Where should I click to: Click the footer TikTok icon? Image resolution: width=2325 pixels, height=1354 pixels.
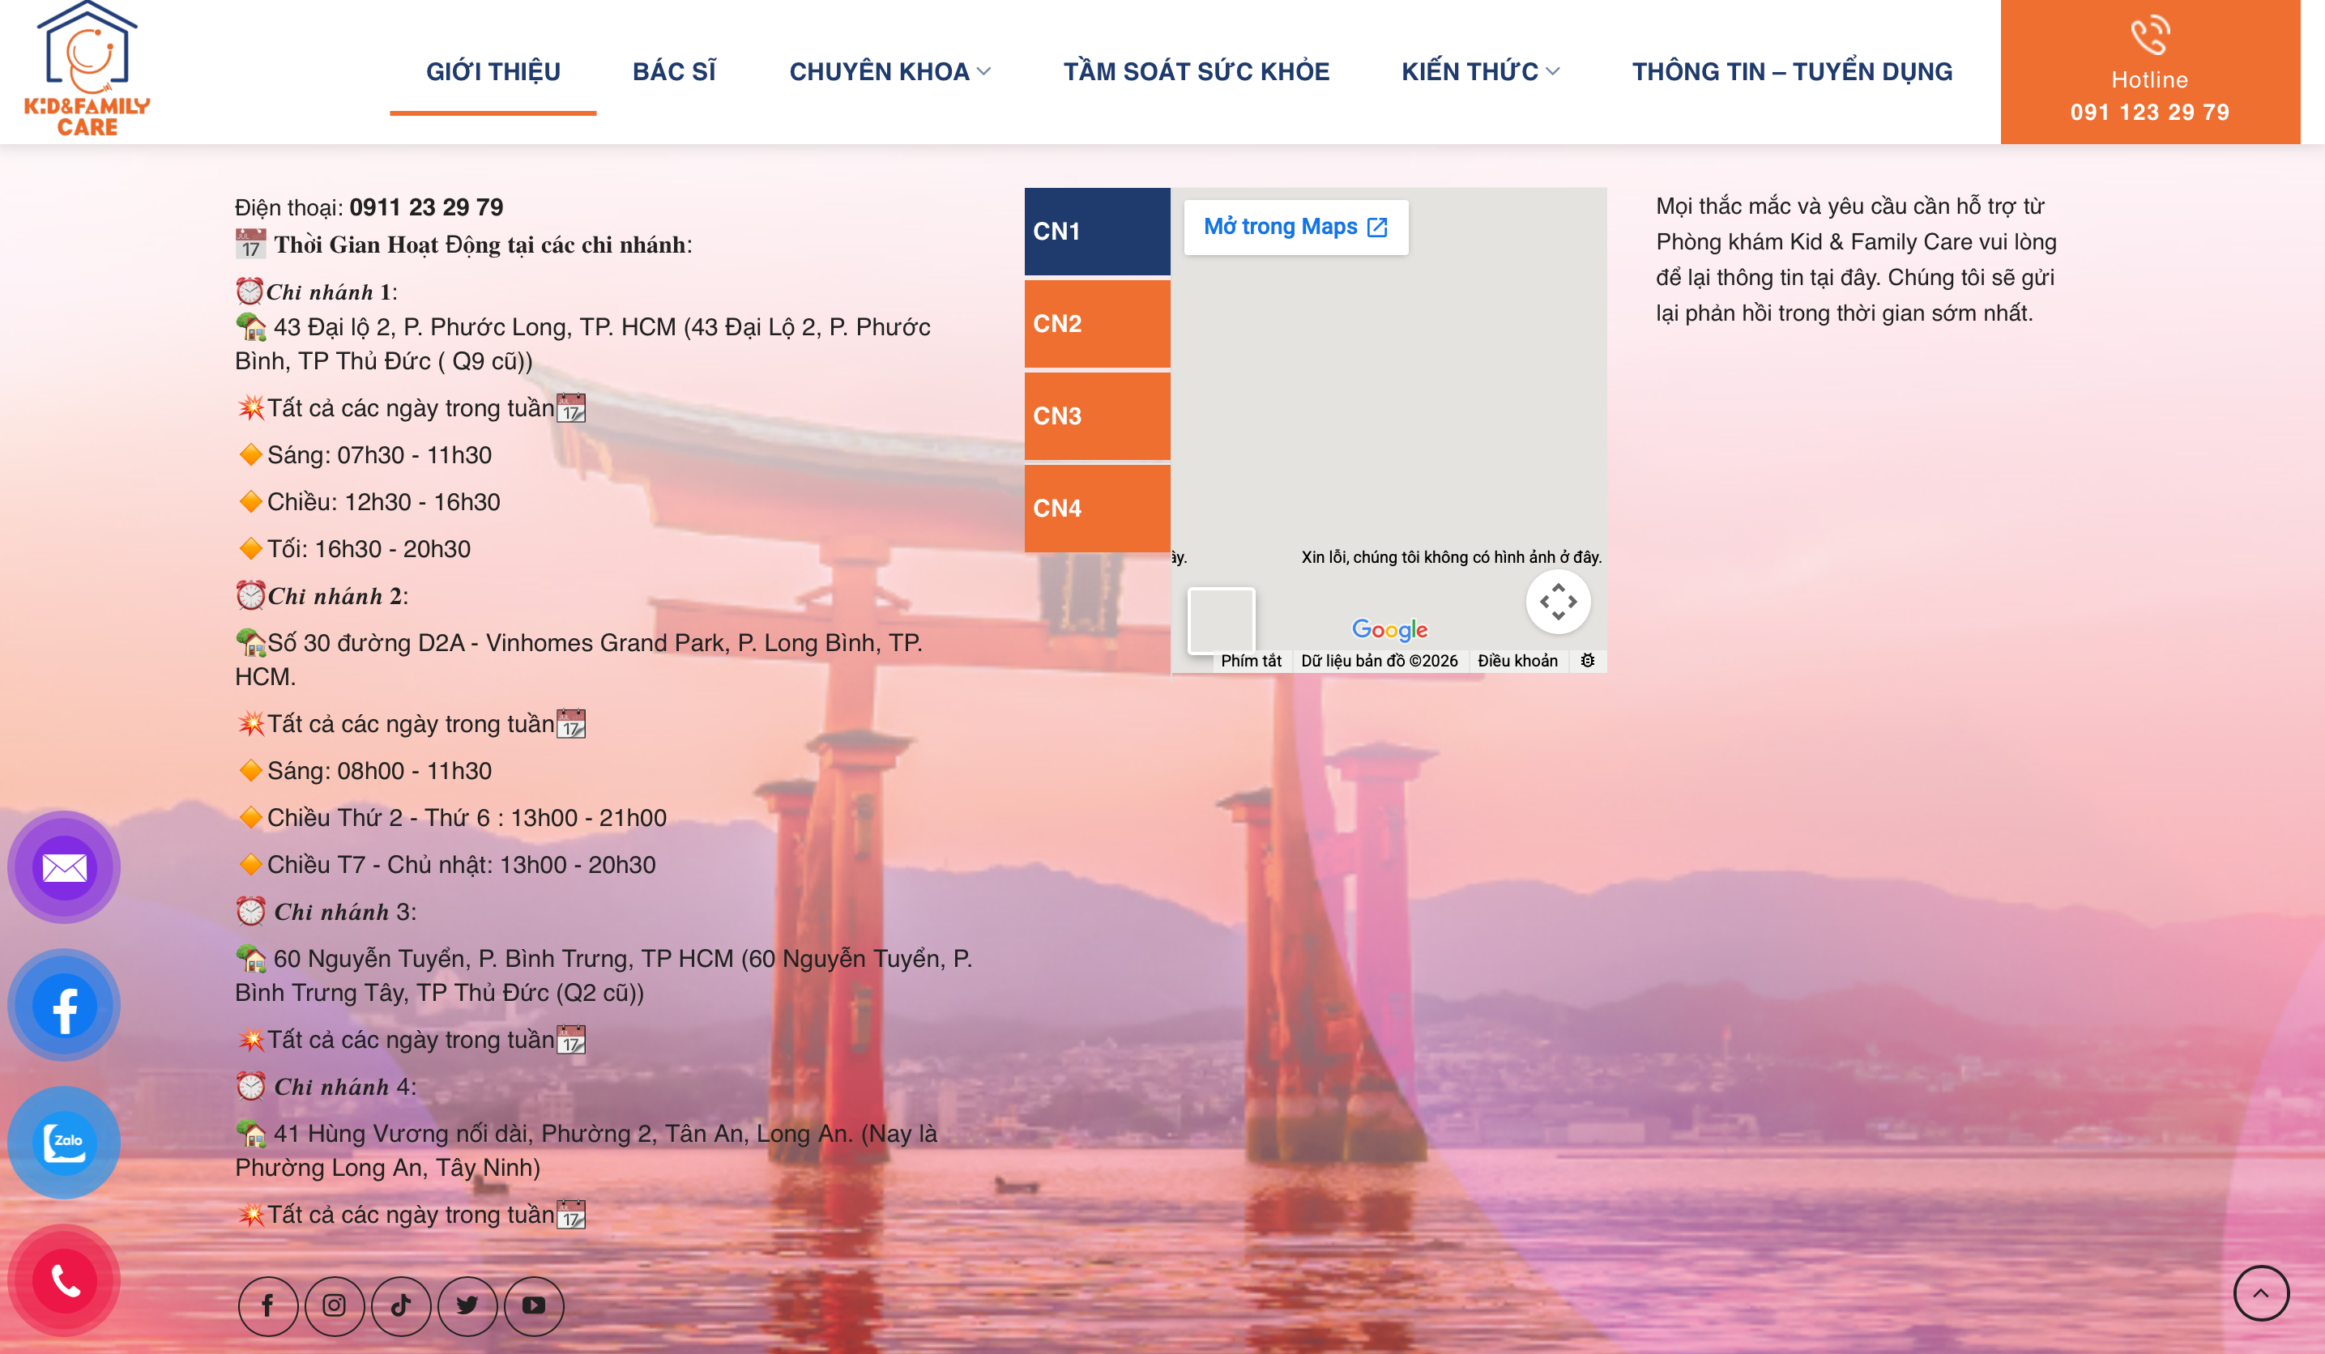400,1305
